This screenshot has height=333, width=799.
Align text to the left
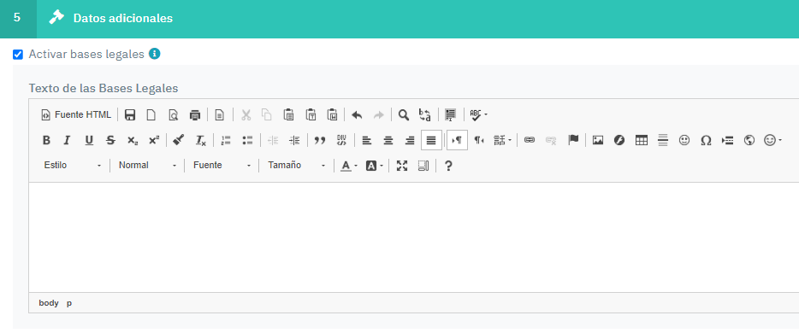pos(366,140)
